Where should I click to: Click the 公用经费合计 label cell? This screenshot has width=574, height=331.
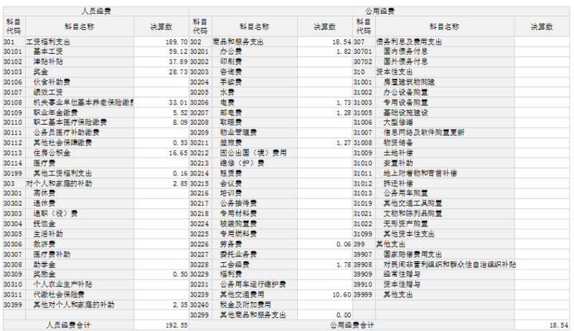[x=352, y=325]
